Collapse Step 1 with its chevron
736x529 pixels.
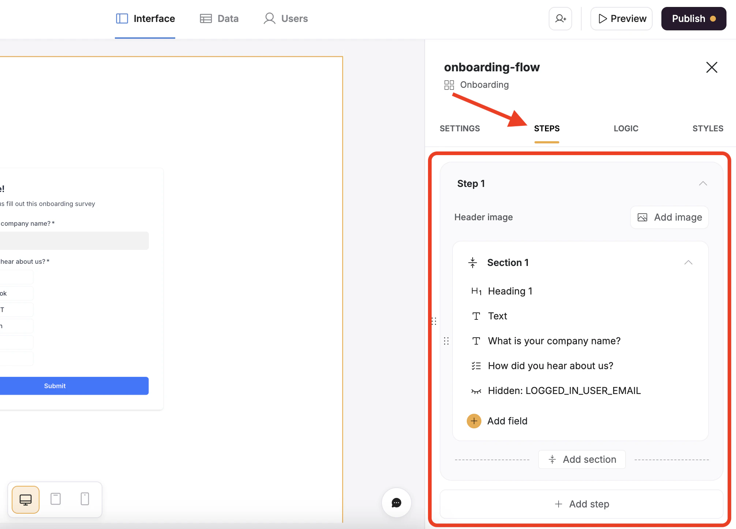703,184
